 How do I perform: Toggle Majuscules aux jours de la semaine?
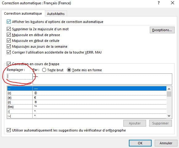(x=9, y=46)
